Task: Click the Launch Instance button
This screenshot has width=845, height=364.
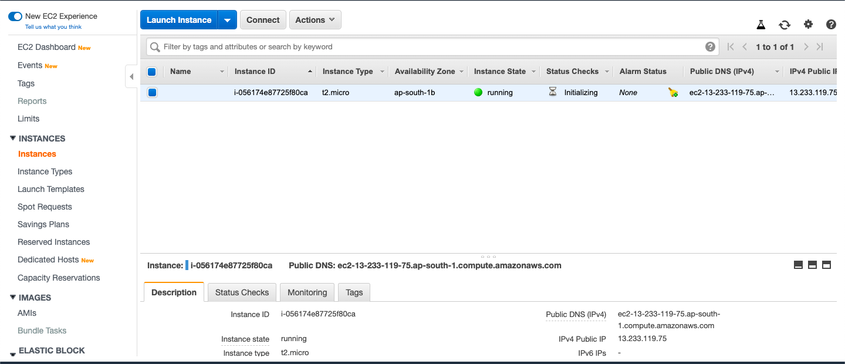Action: tap(179, 20)
